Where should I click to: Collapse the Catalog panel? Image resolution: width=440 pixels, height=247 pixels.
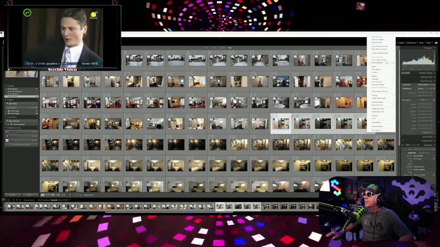point(5,86)
